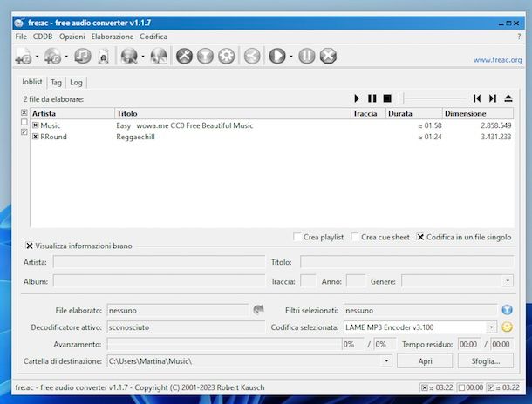The image size is (532, 404).
Task: Click the select-all tracks checkbox icon
Action: (x=24, y=112)
